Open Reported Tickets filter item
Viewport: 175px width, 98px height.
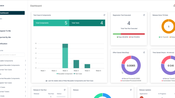coord(5,91)
